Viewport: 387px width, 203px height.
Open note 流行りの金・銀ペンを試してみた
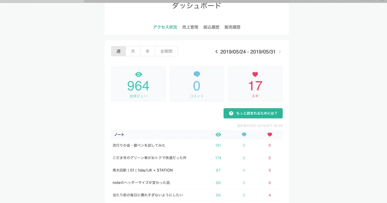(139, 146)
